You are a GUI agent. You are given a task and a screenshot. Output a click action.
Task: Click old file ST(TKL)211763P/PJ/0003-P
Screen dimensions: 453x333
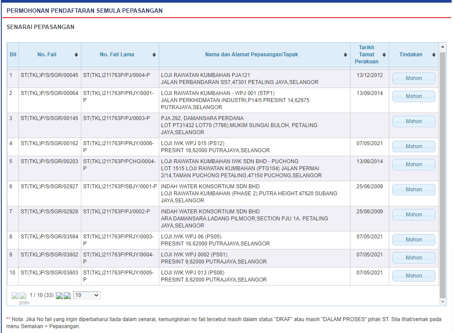click(117, 118)
